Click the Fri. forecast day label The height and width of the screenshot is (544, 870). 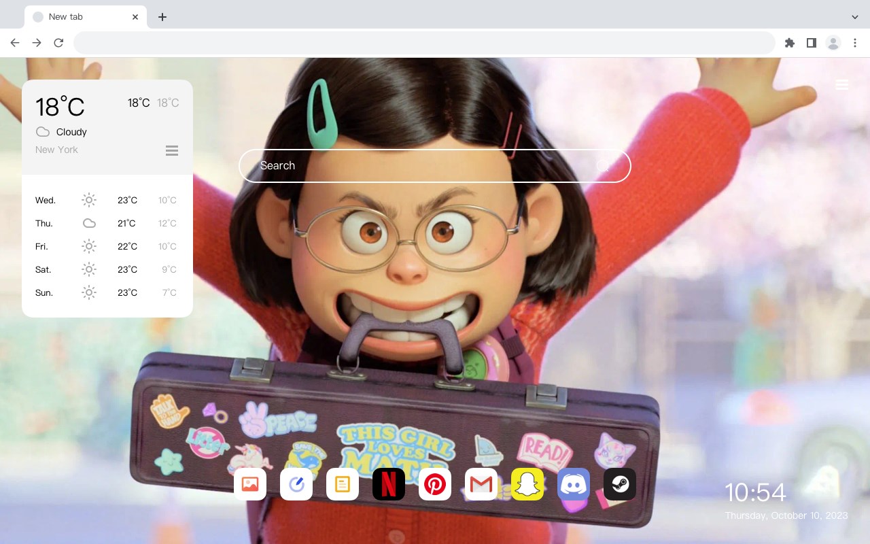click(x=41, y=246)
